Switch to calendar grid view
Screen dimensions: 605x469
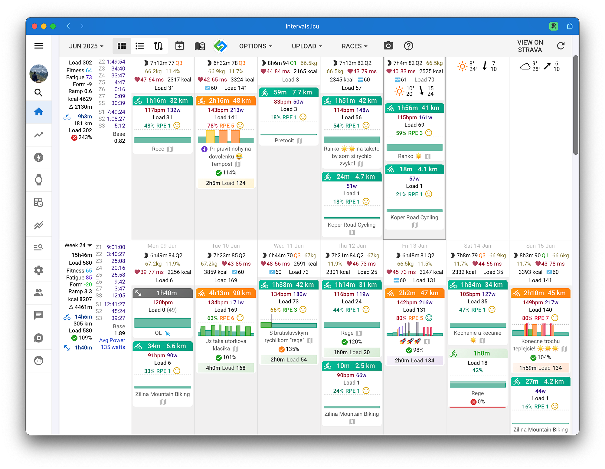click(x=122, y=46)
